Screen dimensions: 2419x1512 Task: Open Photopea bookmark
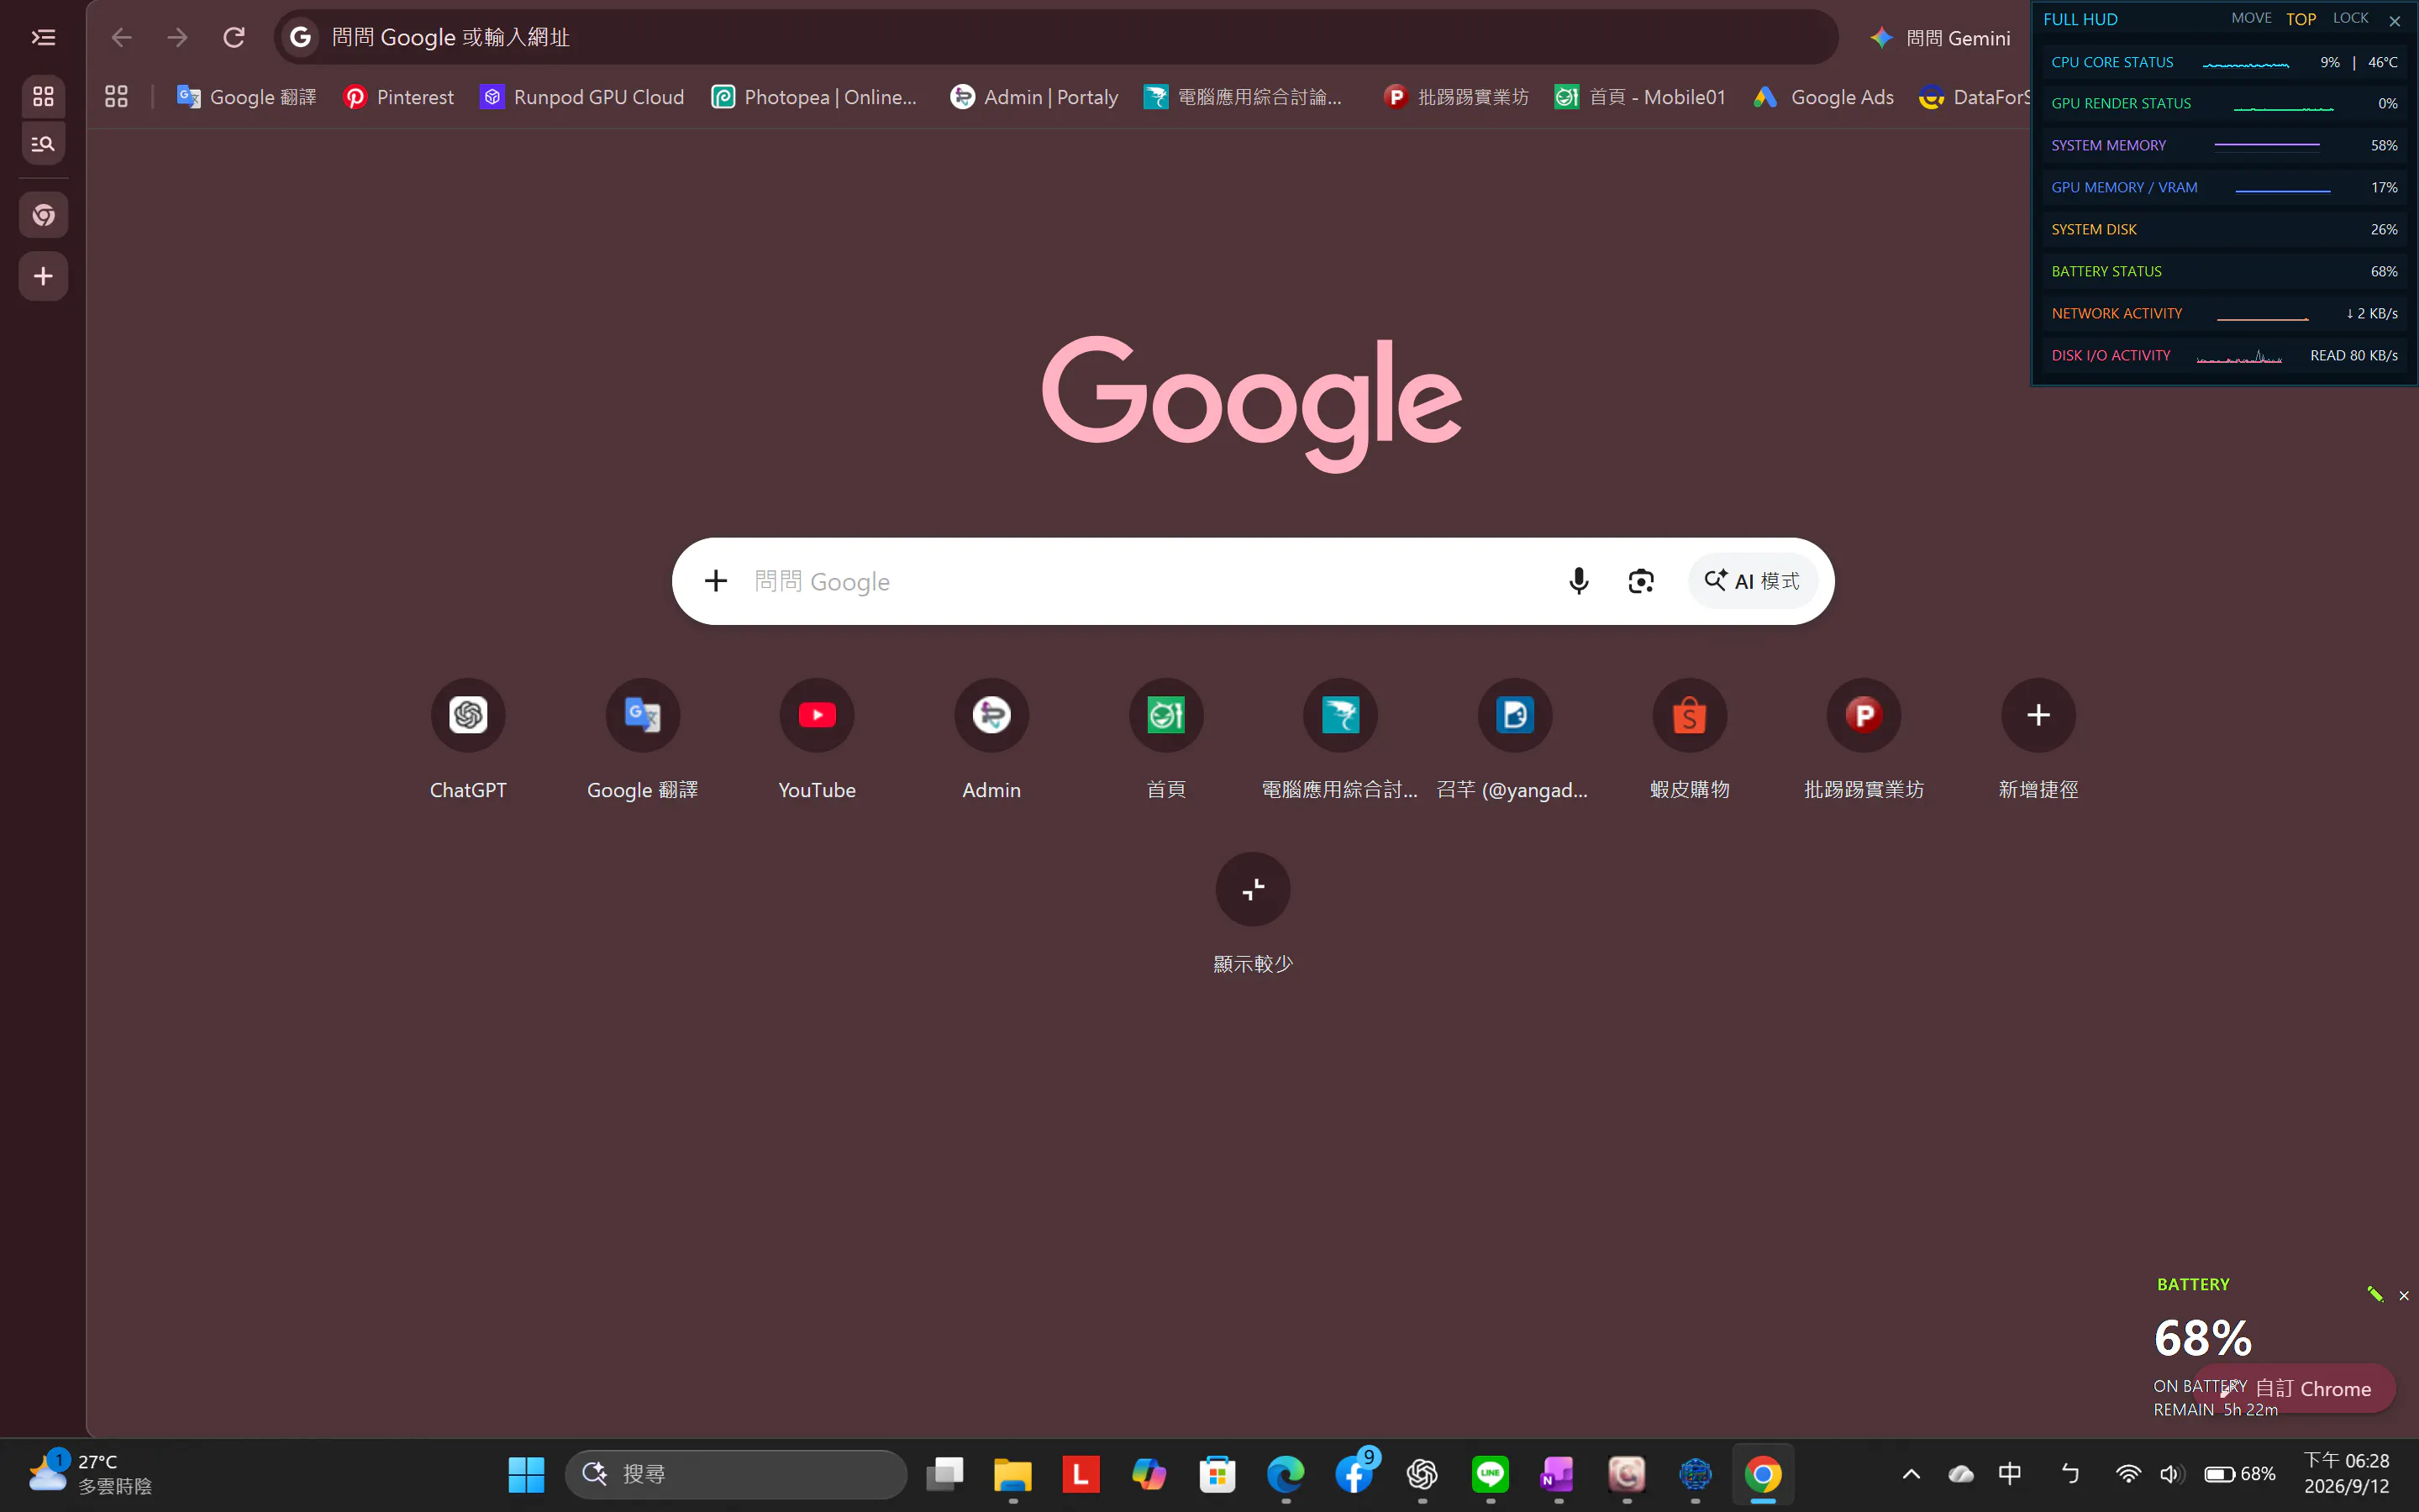click(814, 97)
